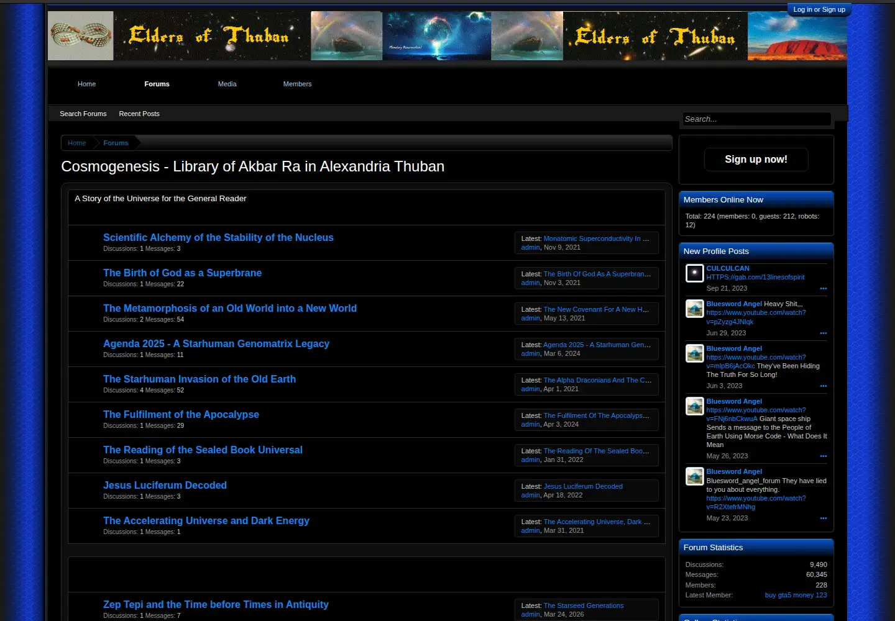Click the Log in or Sign up button
The image size is (895, 621).
pos(819,9)
